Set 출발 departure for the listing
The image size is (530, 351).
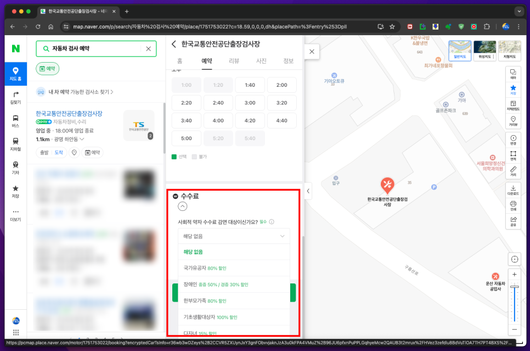coord(44,153)
